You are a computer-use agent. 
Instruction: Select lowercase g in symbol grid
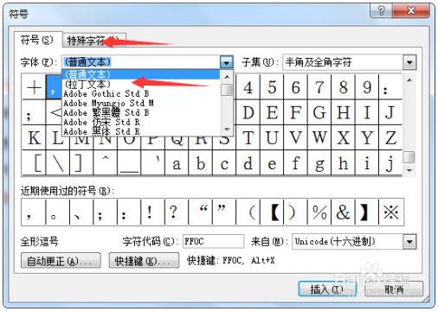[319, 162]
